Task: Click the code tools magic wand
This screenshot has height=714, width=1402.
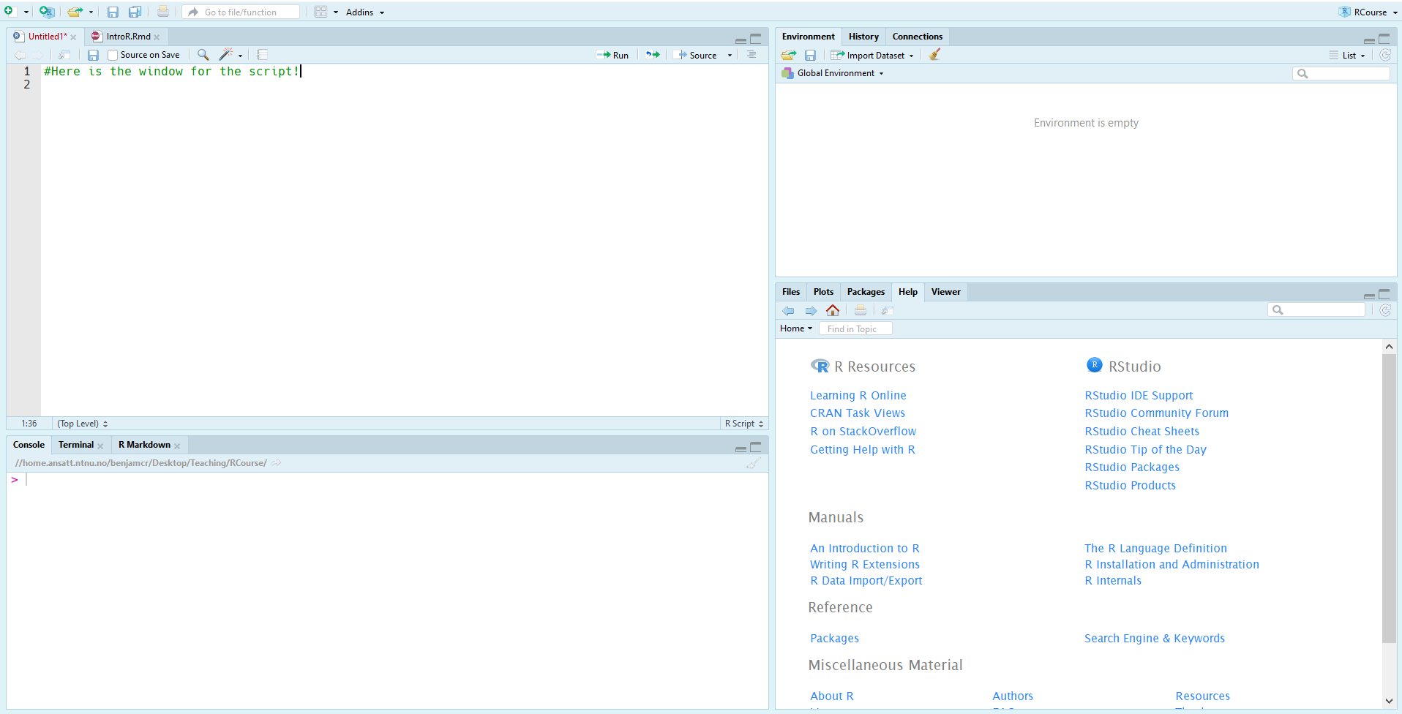Action: pyautogui.click(x=226, y=55)
